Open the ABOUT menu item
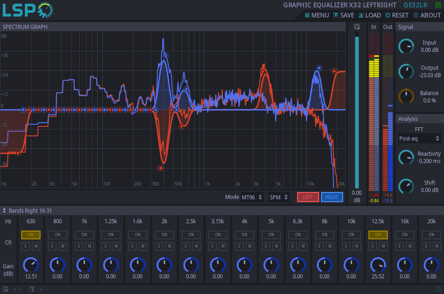444x294 pixels. (x=427, y=15)
